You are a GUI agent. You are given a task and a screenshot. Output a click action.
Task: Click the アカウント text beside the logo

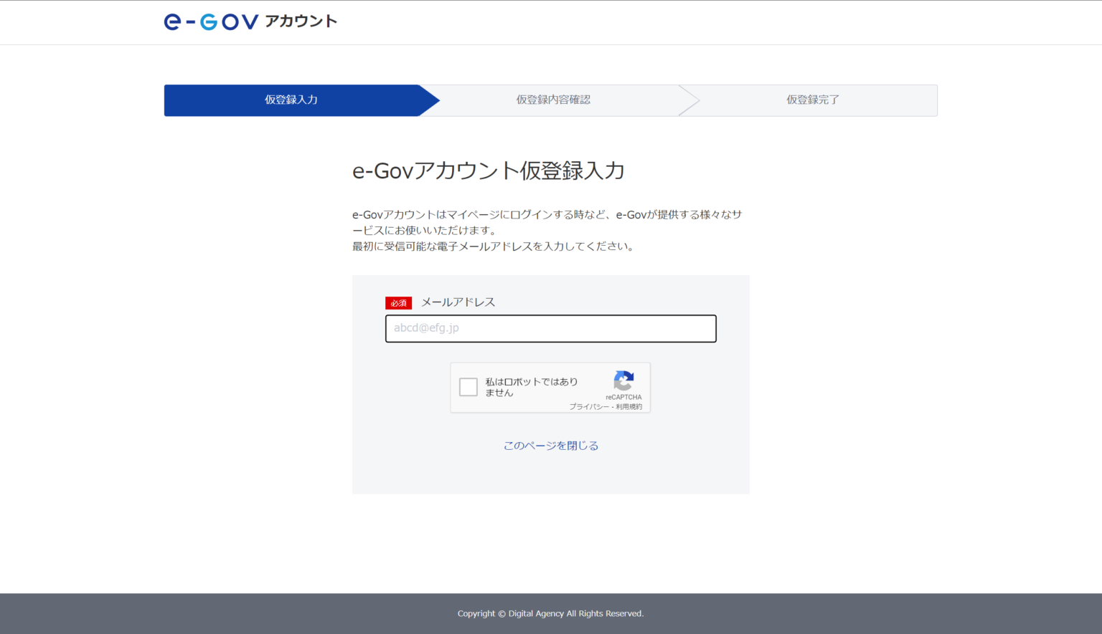click(301, 21)
